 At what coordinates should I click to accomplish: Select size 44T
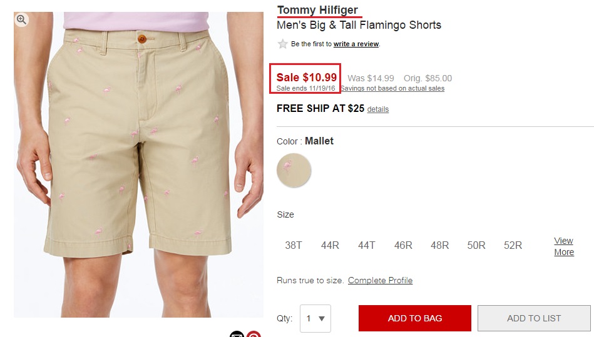coord(367,246)
